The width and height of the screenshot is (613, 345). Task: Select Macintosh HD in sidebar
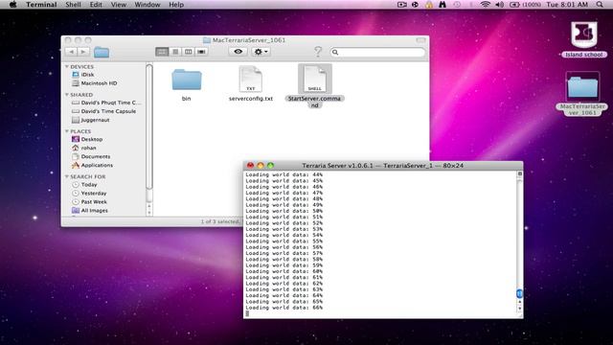coord(94,83)
